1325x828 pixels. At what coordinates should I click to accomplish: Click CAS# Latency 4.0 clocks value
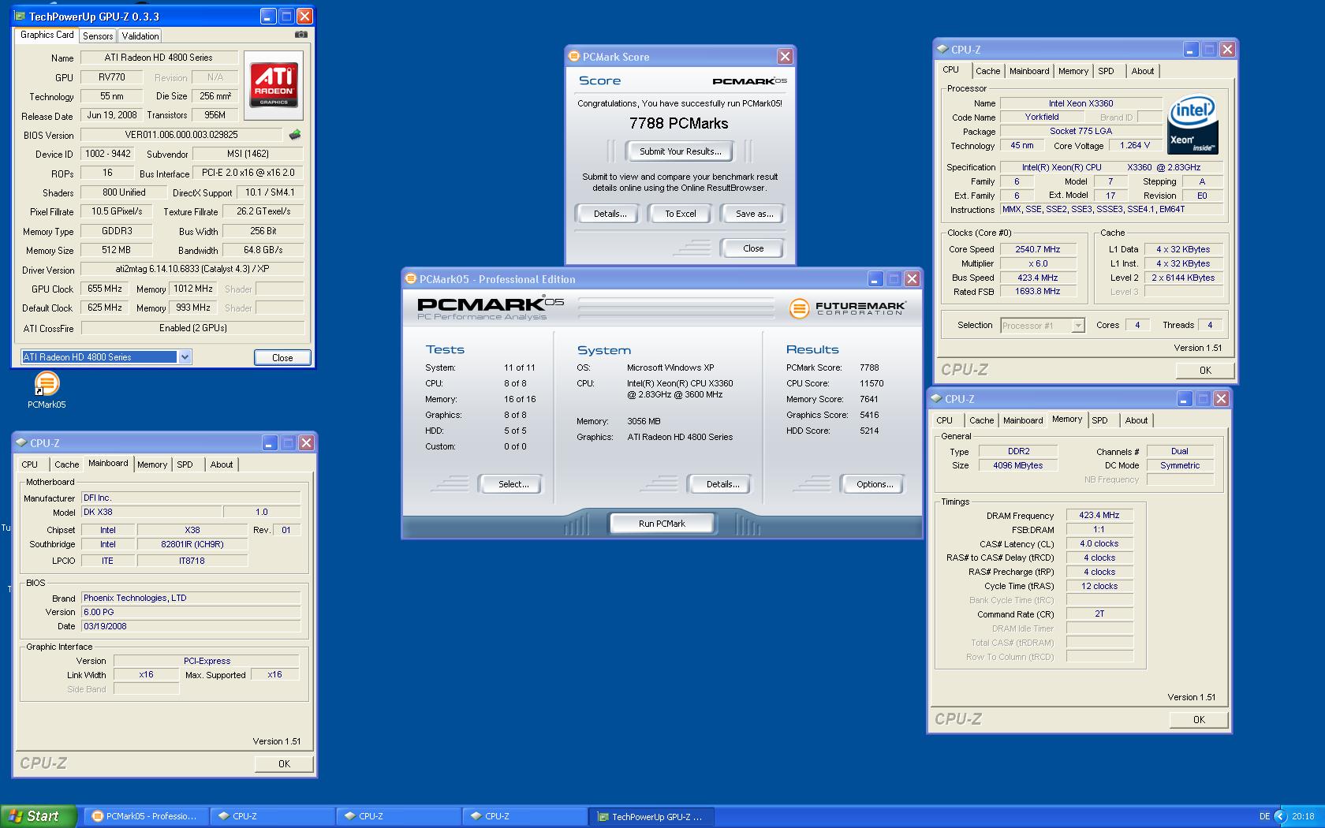coord(1099,543)
